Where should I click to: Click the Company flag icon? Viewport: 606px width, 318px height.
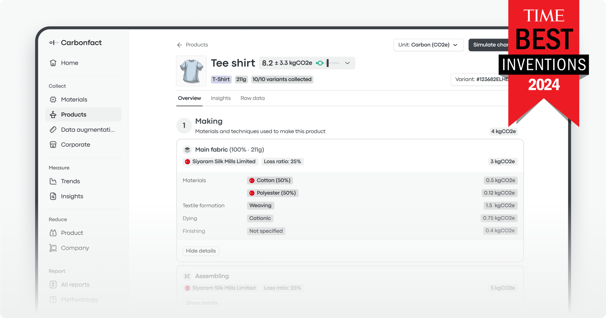tap(53, 248)
